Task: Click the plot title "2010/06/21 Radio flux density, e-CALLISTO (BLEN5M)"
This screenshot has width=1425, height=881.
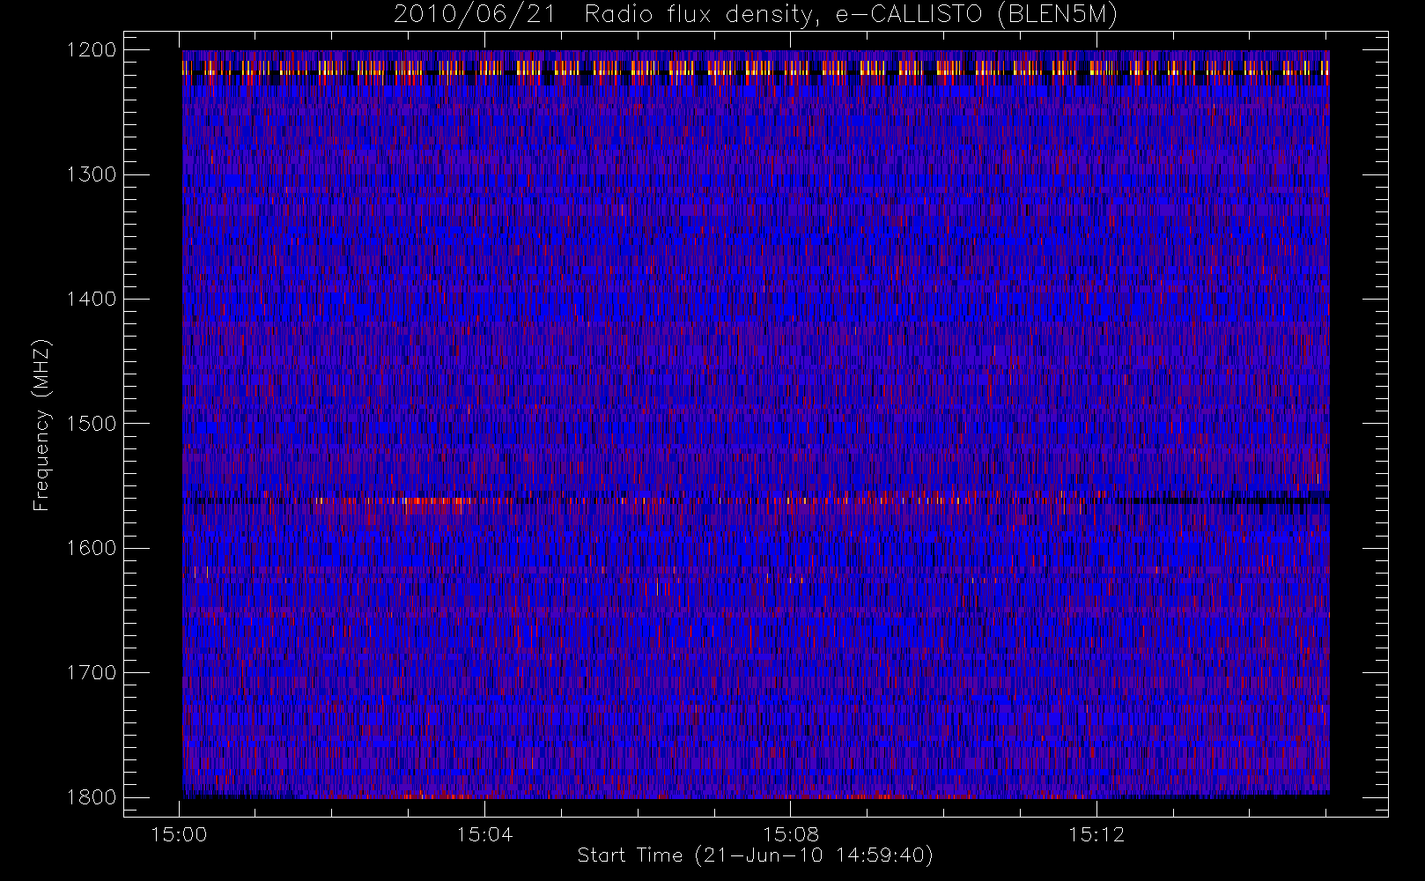Action: pos(756,15)
